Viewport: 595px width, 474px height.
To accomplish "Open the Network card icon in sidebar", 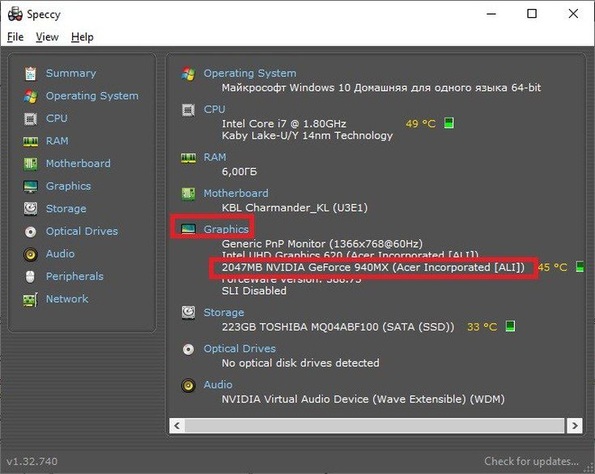I will tap(31, 299).
